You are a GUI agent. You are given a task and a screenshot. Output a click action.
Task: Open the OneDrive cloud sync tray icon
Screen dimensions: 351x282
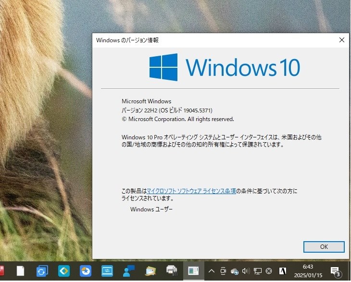(234, 271)
